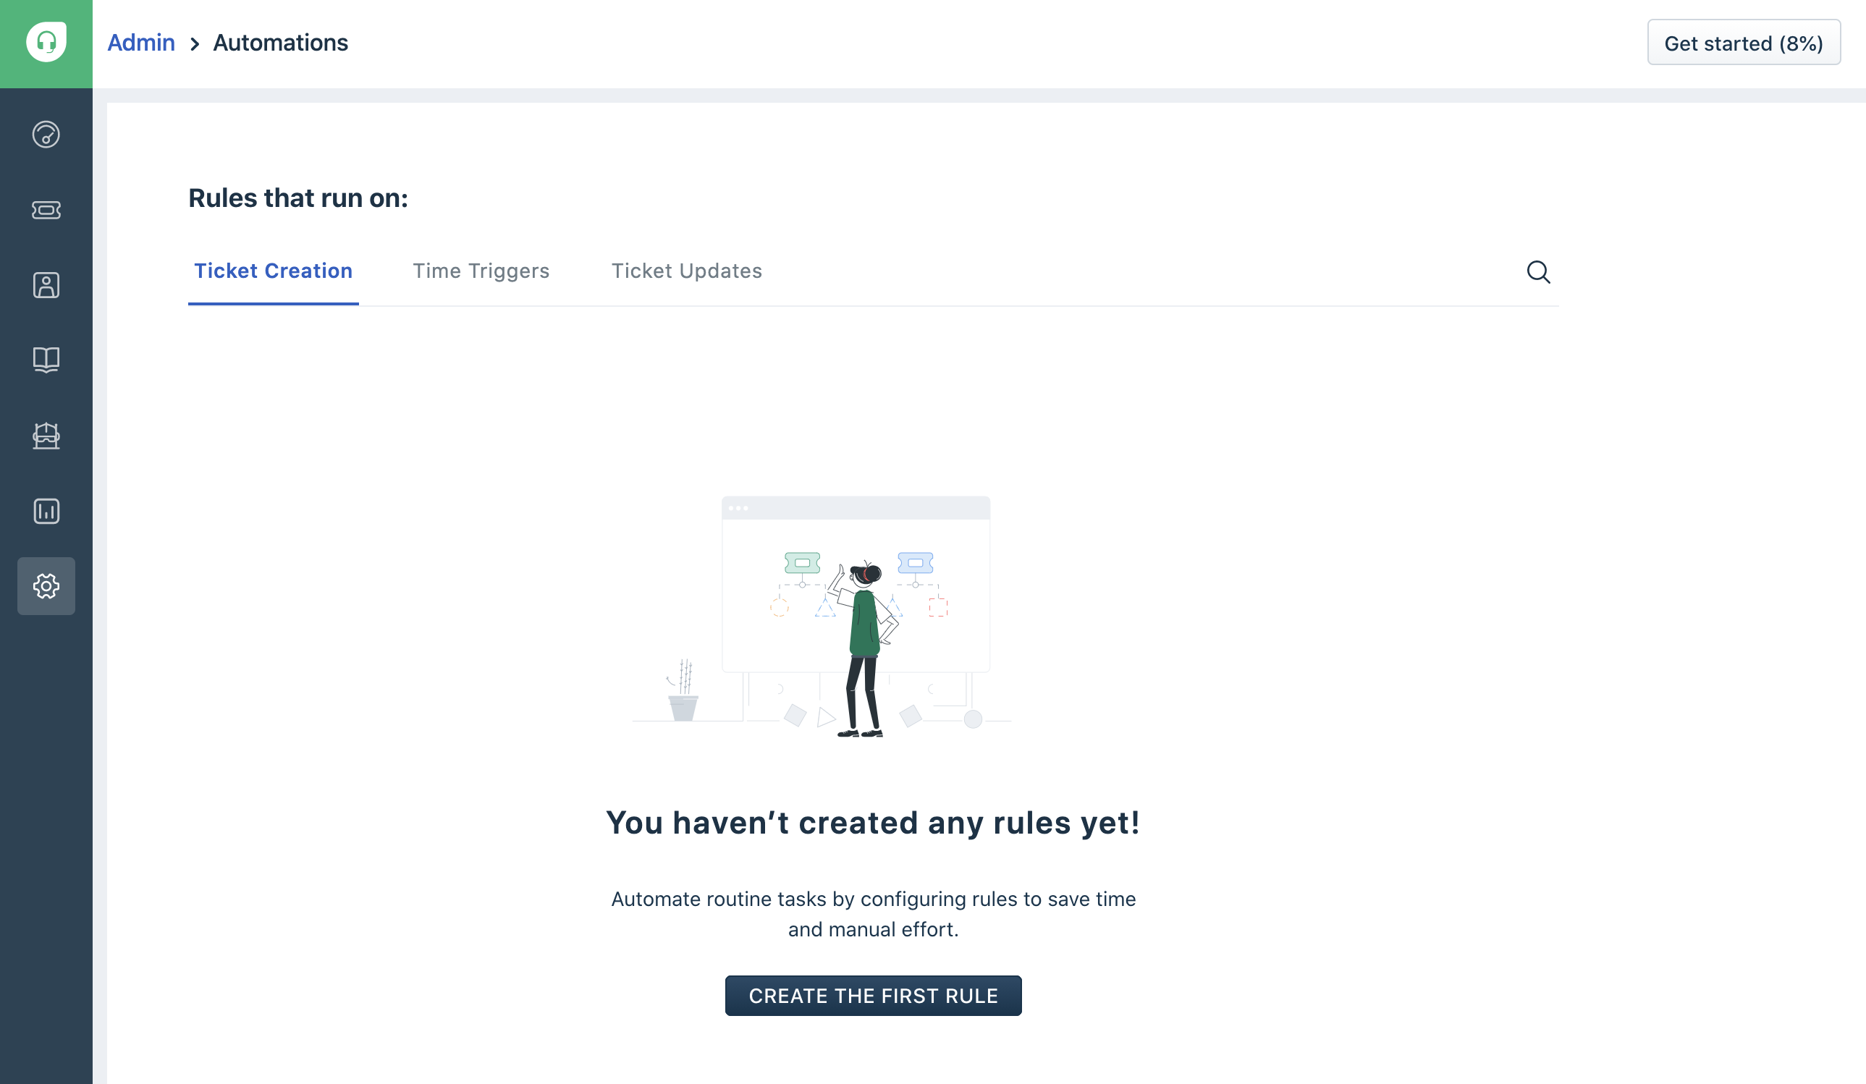This screenshot has height=1084, width=1866.
Task: Click the bot/automation logo icon
Action: [45, 435]
